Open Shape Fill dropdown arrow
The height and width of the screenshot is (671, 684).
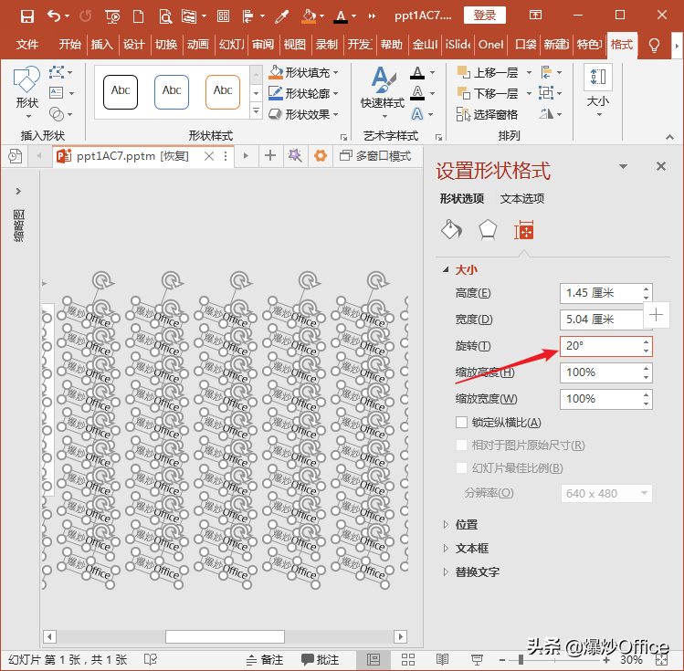point(335,73)
